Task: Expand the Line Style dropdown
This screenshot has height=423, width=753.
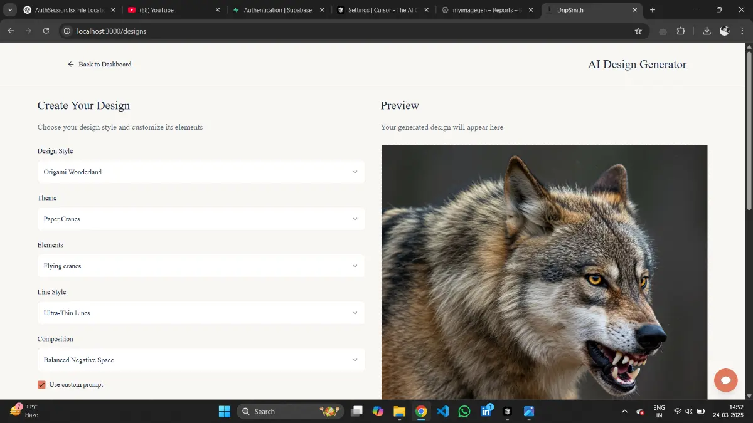Action: [201, 313]
